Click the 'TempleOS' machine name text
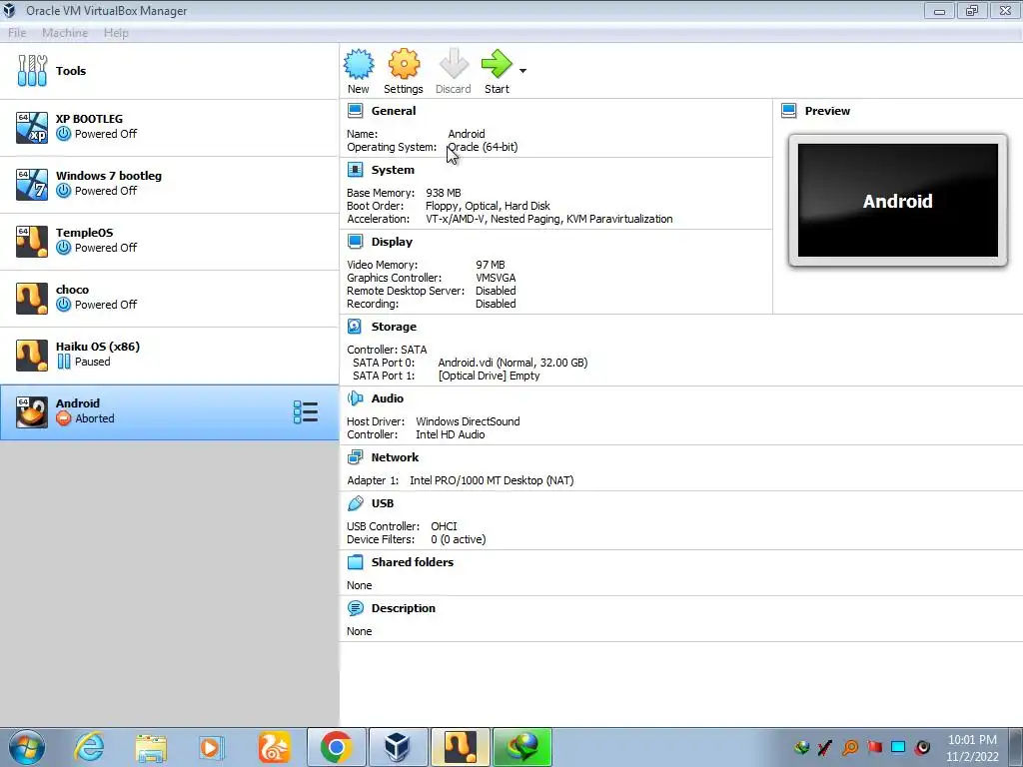Image resolution: width=1023 pixels, height=767 pixels. (x=84, y=232)
